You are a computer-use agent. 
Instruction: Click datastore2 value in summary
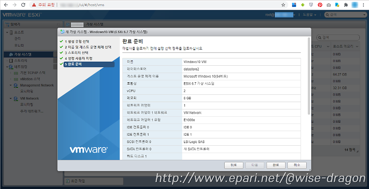(x=191, y=69)
